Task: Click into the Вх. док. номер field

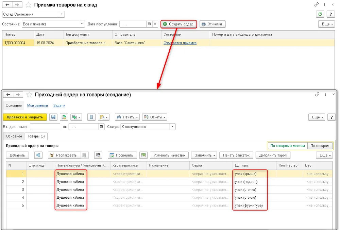Action: [45, 127]
